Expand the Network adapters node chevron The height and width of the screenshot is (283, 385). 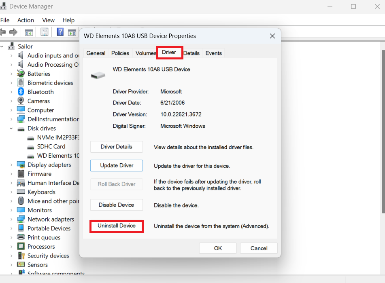(11, 219)
